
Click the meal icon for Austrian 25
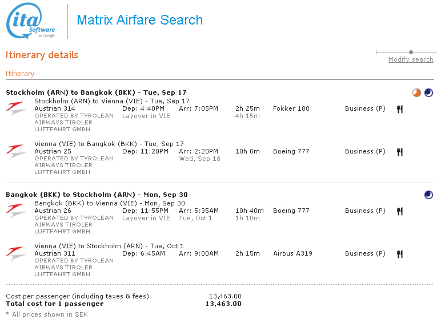click(400, 152)
